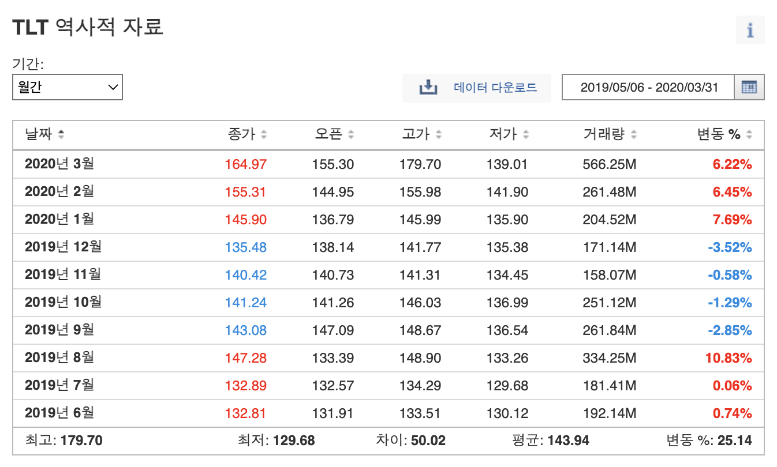Click the 최고: 179.70 summary
777x467 pixels.
click(63, 441)
